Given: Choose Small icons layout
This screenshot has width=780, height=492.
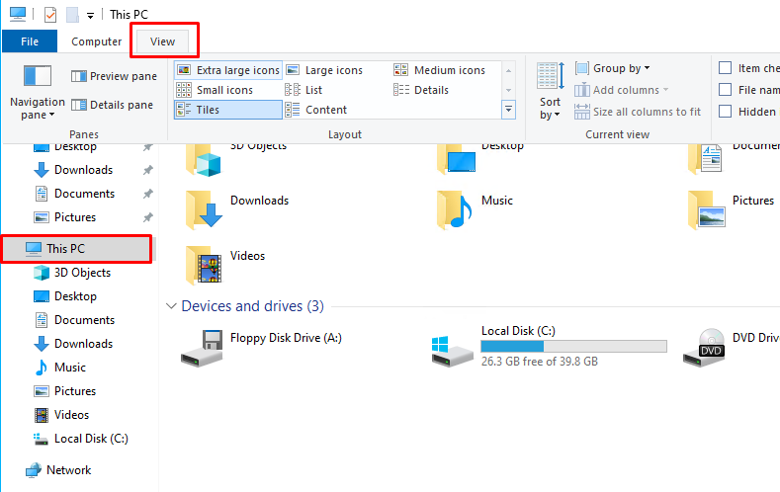Looking at the screenshot, I should 215,90.
